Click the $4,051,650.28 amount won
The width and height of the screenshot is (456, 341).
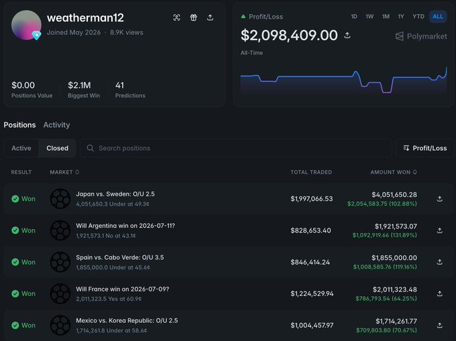point(394,194)
